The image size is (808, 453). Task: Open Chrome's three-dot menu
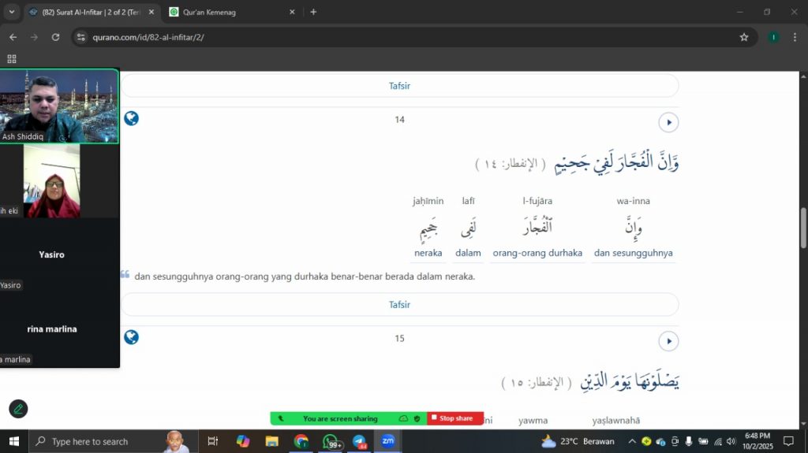795,37
